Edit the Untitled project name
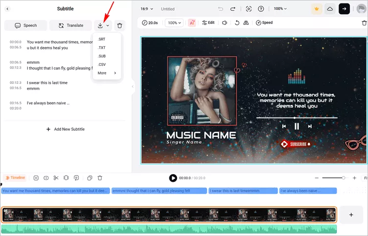 tap(167, 9)
